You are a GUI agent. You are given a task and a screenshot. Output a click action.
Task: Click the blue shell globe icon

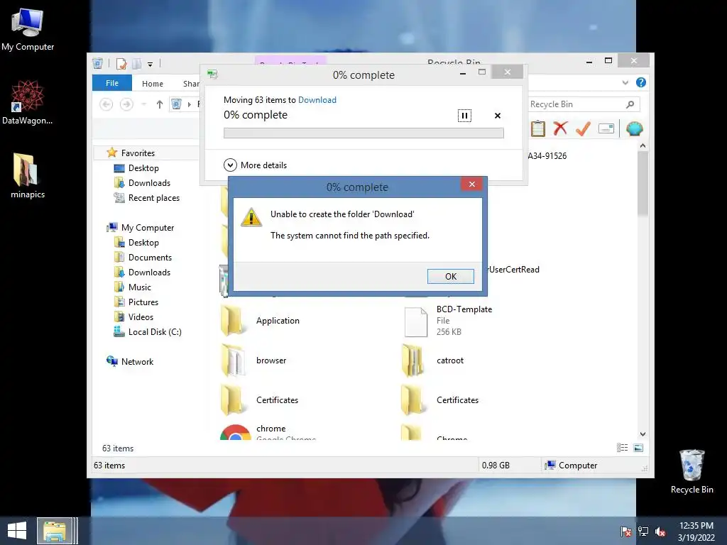pos(634,128)
